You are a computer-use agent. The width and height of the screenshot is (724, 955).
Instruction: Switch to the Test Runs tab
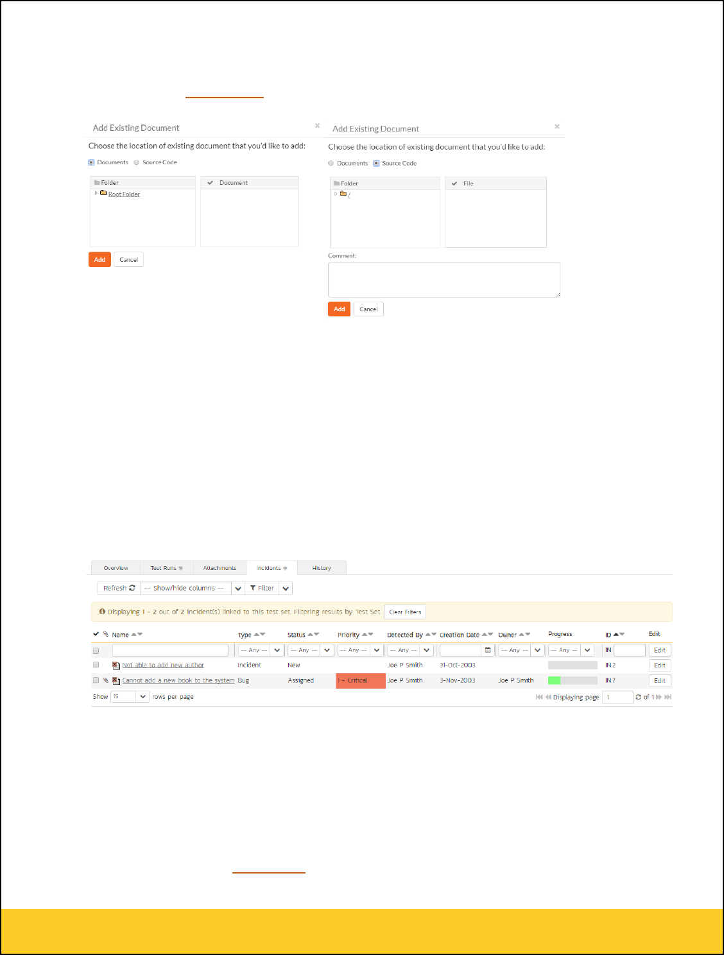coord(167,568)
